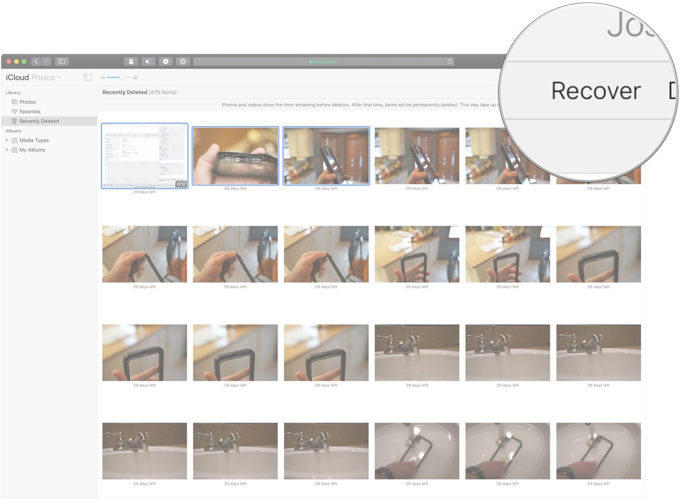Click the Recently Deleted trash icon
Screen dimensions: 681x500
tap(14, 121)
